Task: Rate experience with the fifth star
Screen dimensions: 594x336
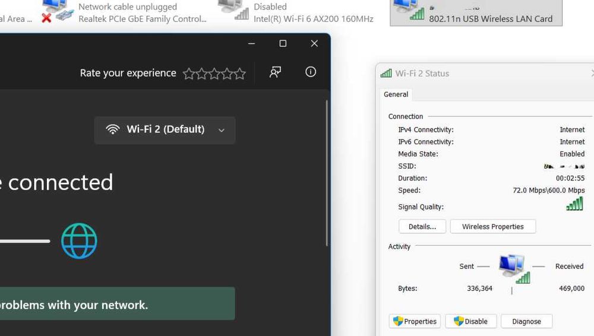Action: (240, 74)
